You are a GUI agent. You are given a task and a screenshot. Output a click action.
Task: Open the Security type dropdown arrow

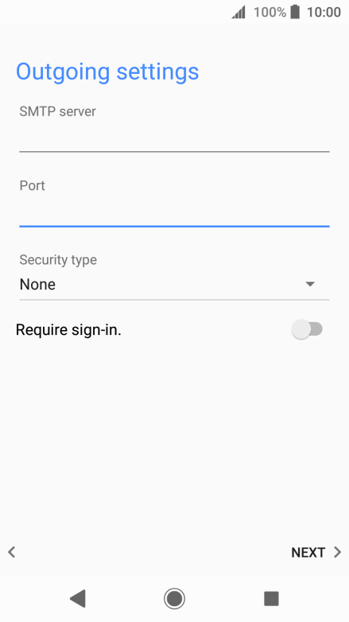click(310, 284)
